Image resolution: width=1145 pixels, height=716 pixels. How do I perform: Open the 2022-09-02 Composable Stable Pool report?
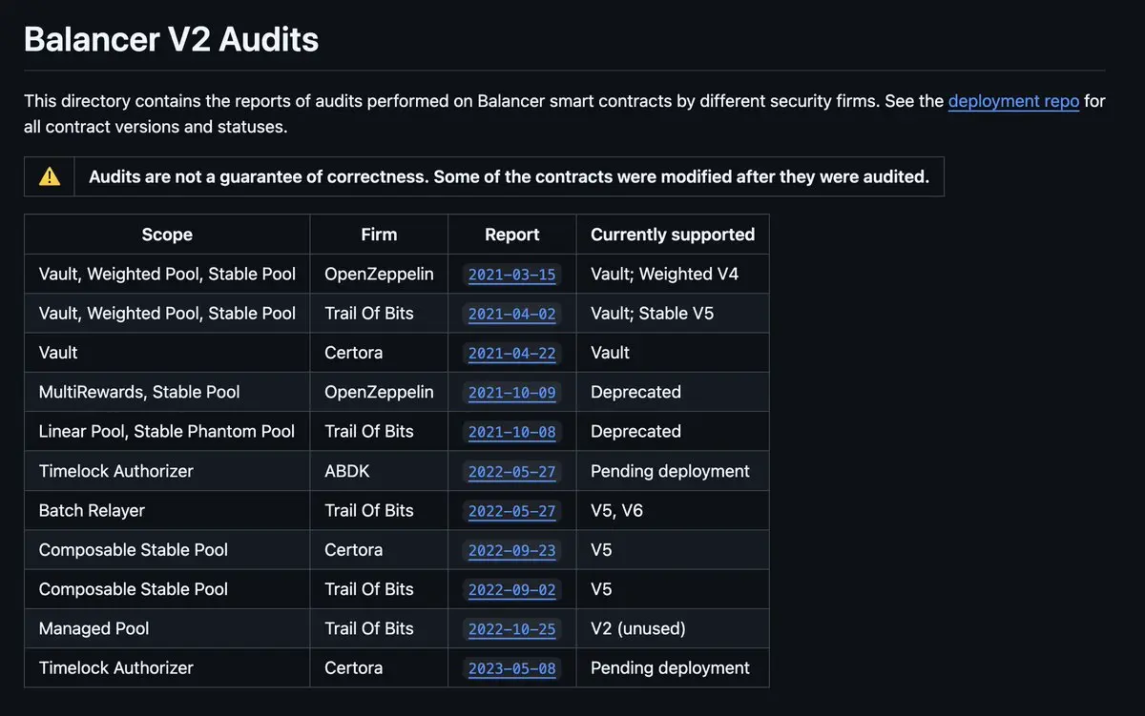[x=511, y=590]
